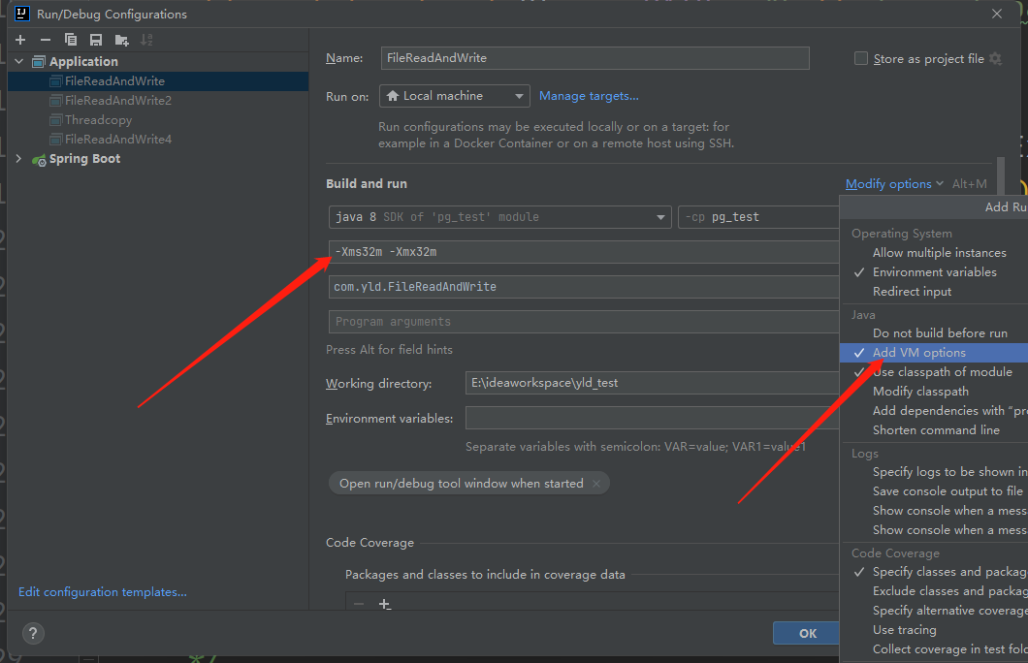Choose Exclude classes and packages
This screenshot has height=663, width=1028.
tap(934, 591)
